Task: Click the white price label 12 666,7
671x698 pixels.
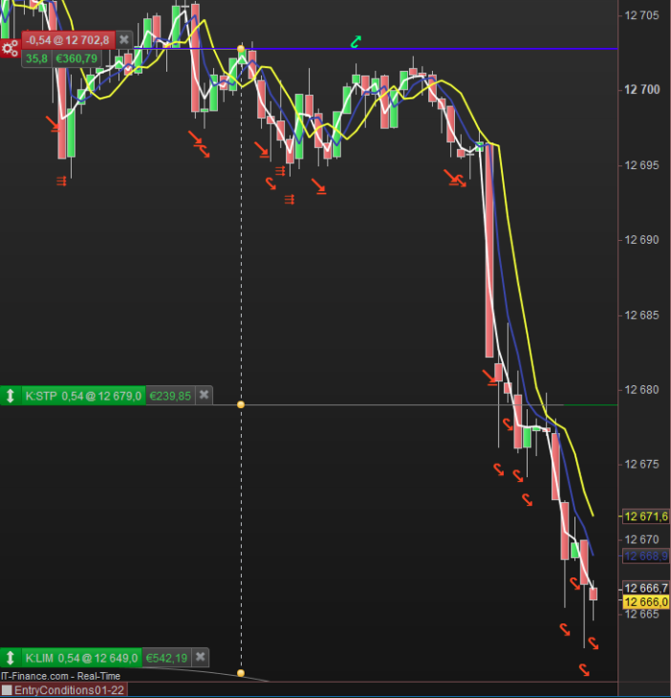Action: pos(646,588)
